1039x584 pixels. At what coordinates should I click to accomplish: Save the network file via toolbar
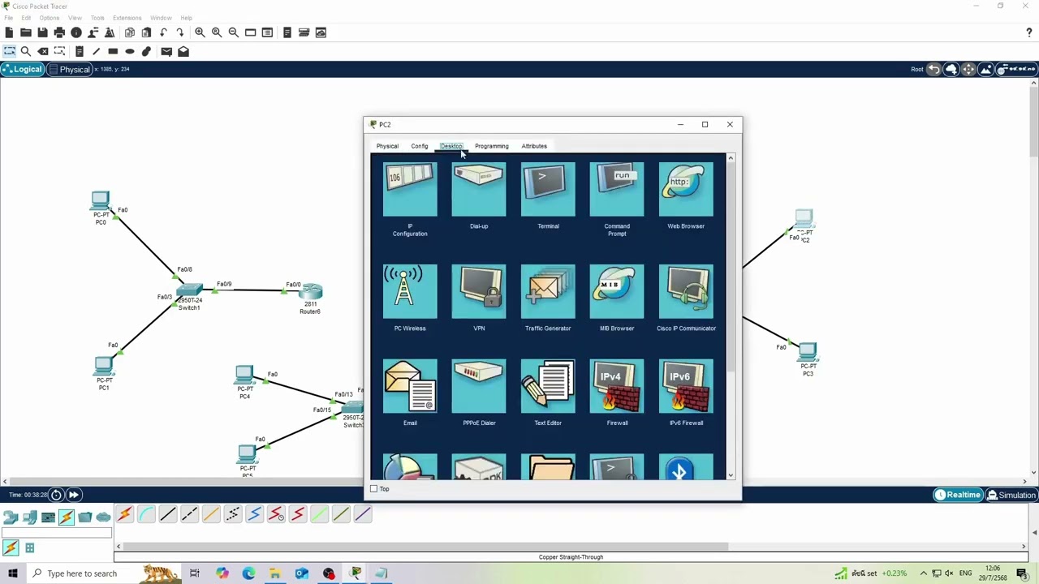click(42, 32)
